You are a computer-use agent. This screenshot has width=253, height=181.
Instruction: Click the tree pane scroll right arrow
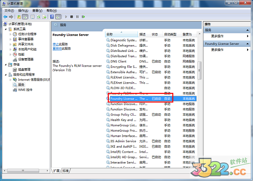[x=47, y=170]
